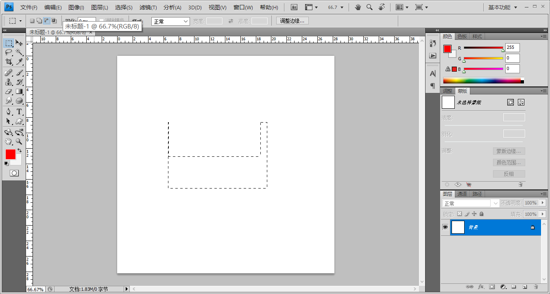Click the R channel slider

click(x=483, y=48)
